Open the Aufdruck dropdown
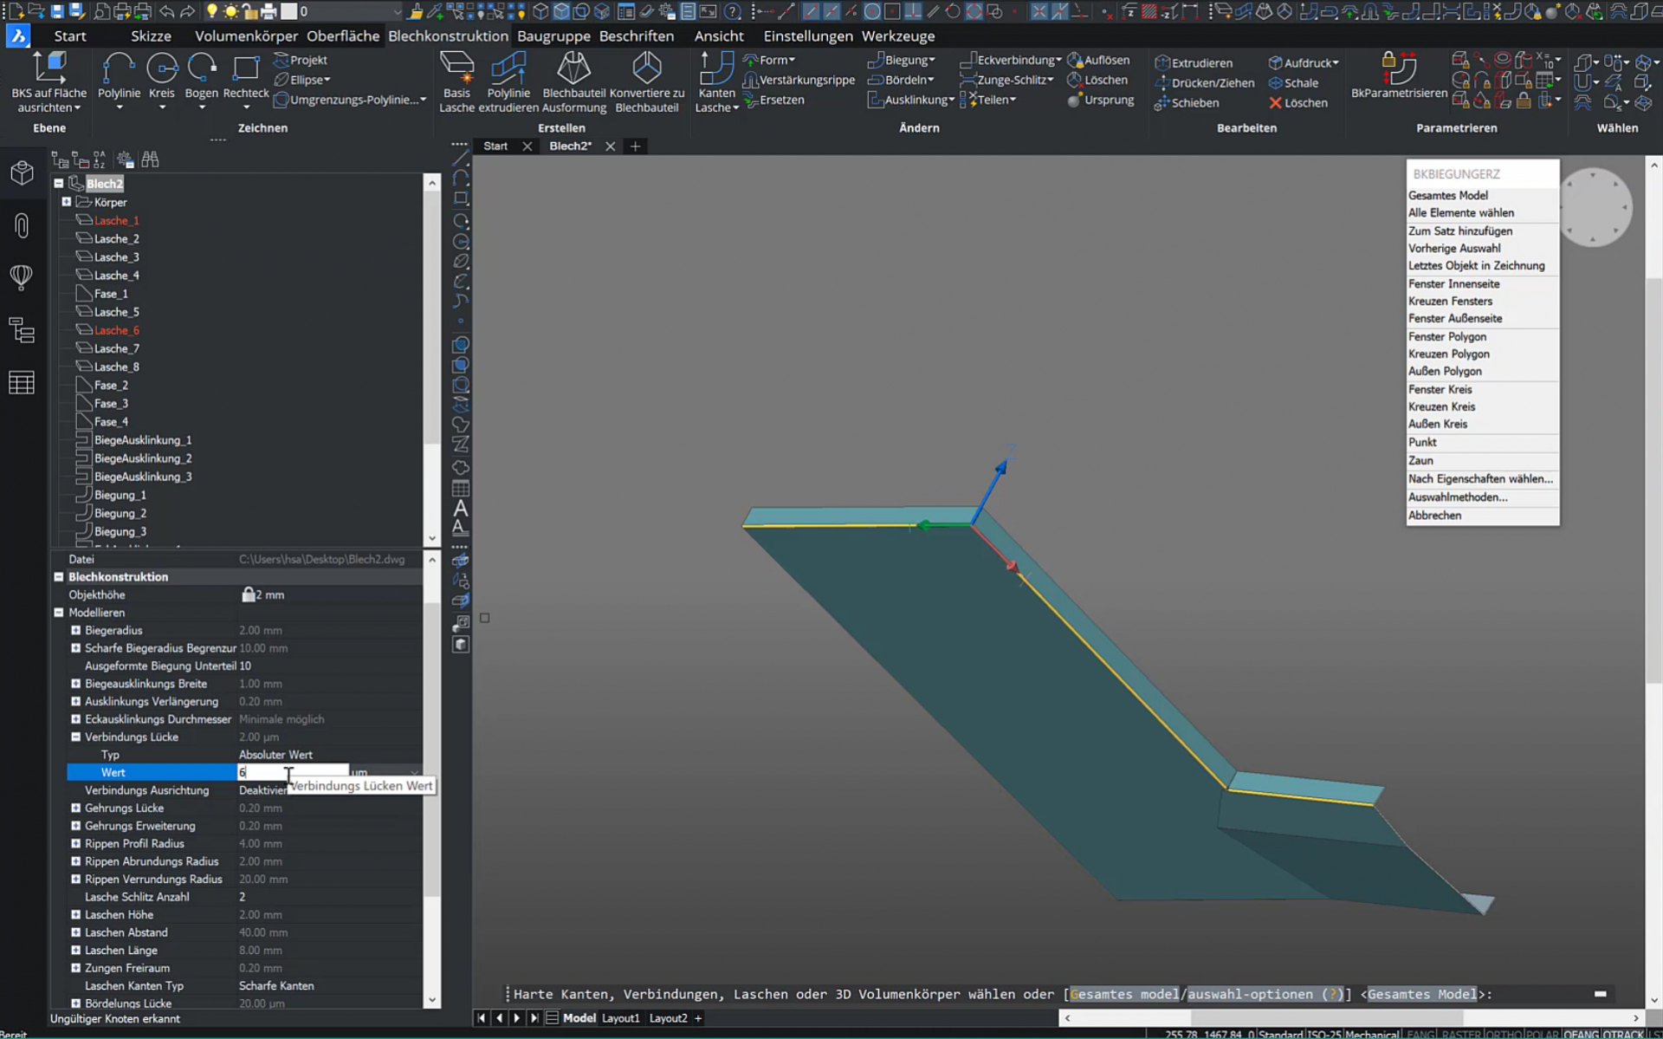 (1304, 62)
